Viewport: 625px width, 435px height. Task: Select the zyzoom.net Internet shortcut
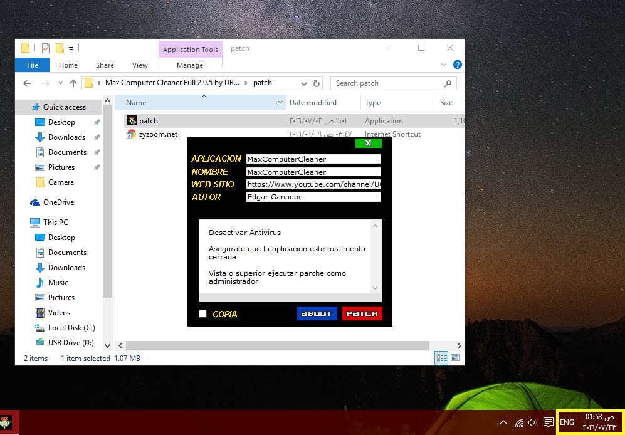(x=158, y=134)
